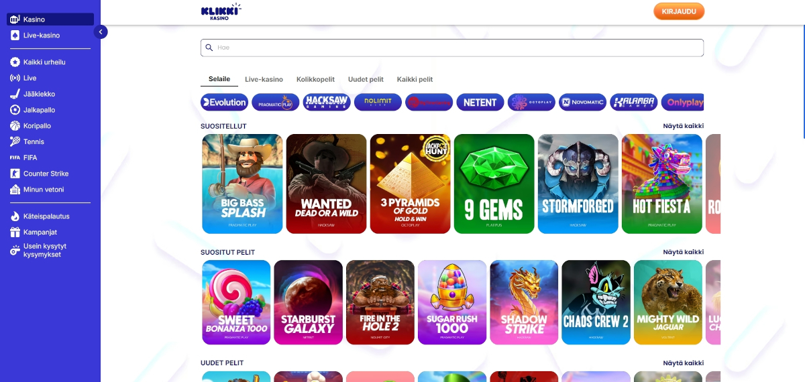The image size is (805, 382).
Task: Open the Live broadcast icon in sidebar
Action: 15,78
